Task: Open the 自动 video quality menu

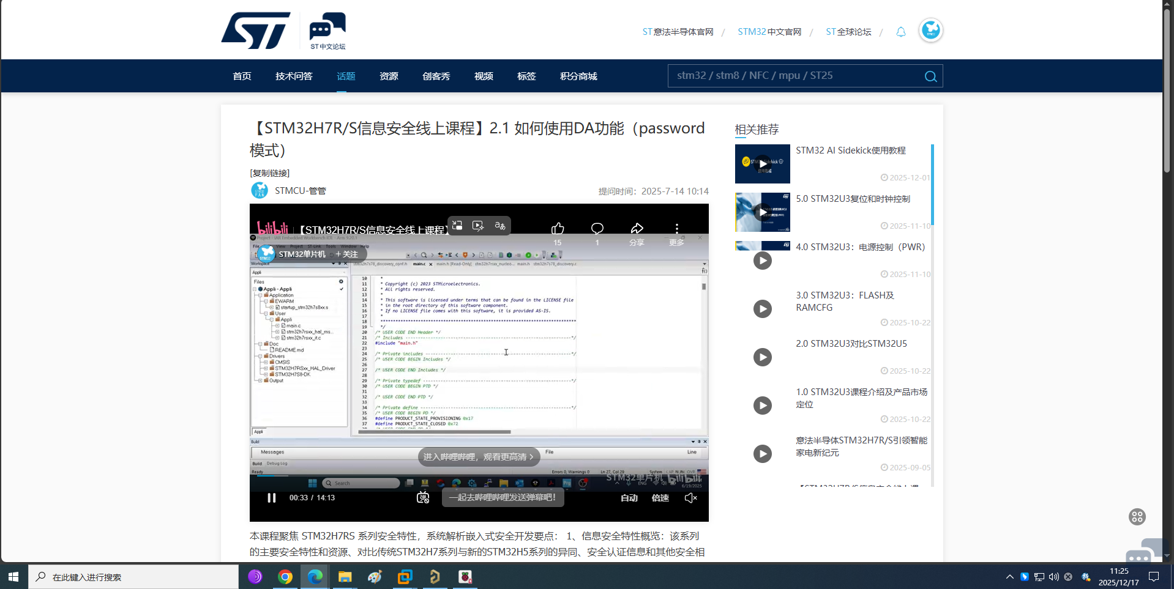Action: (x=629, y=498)
